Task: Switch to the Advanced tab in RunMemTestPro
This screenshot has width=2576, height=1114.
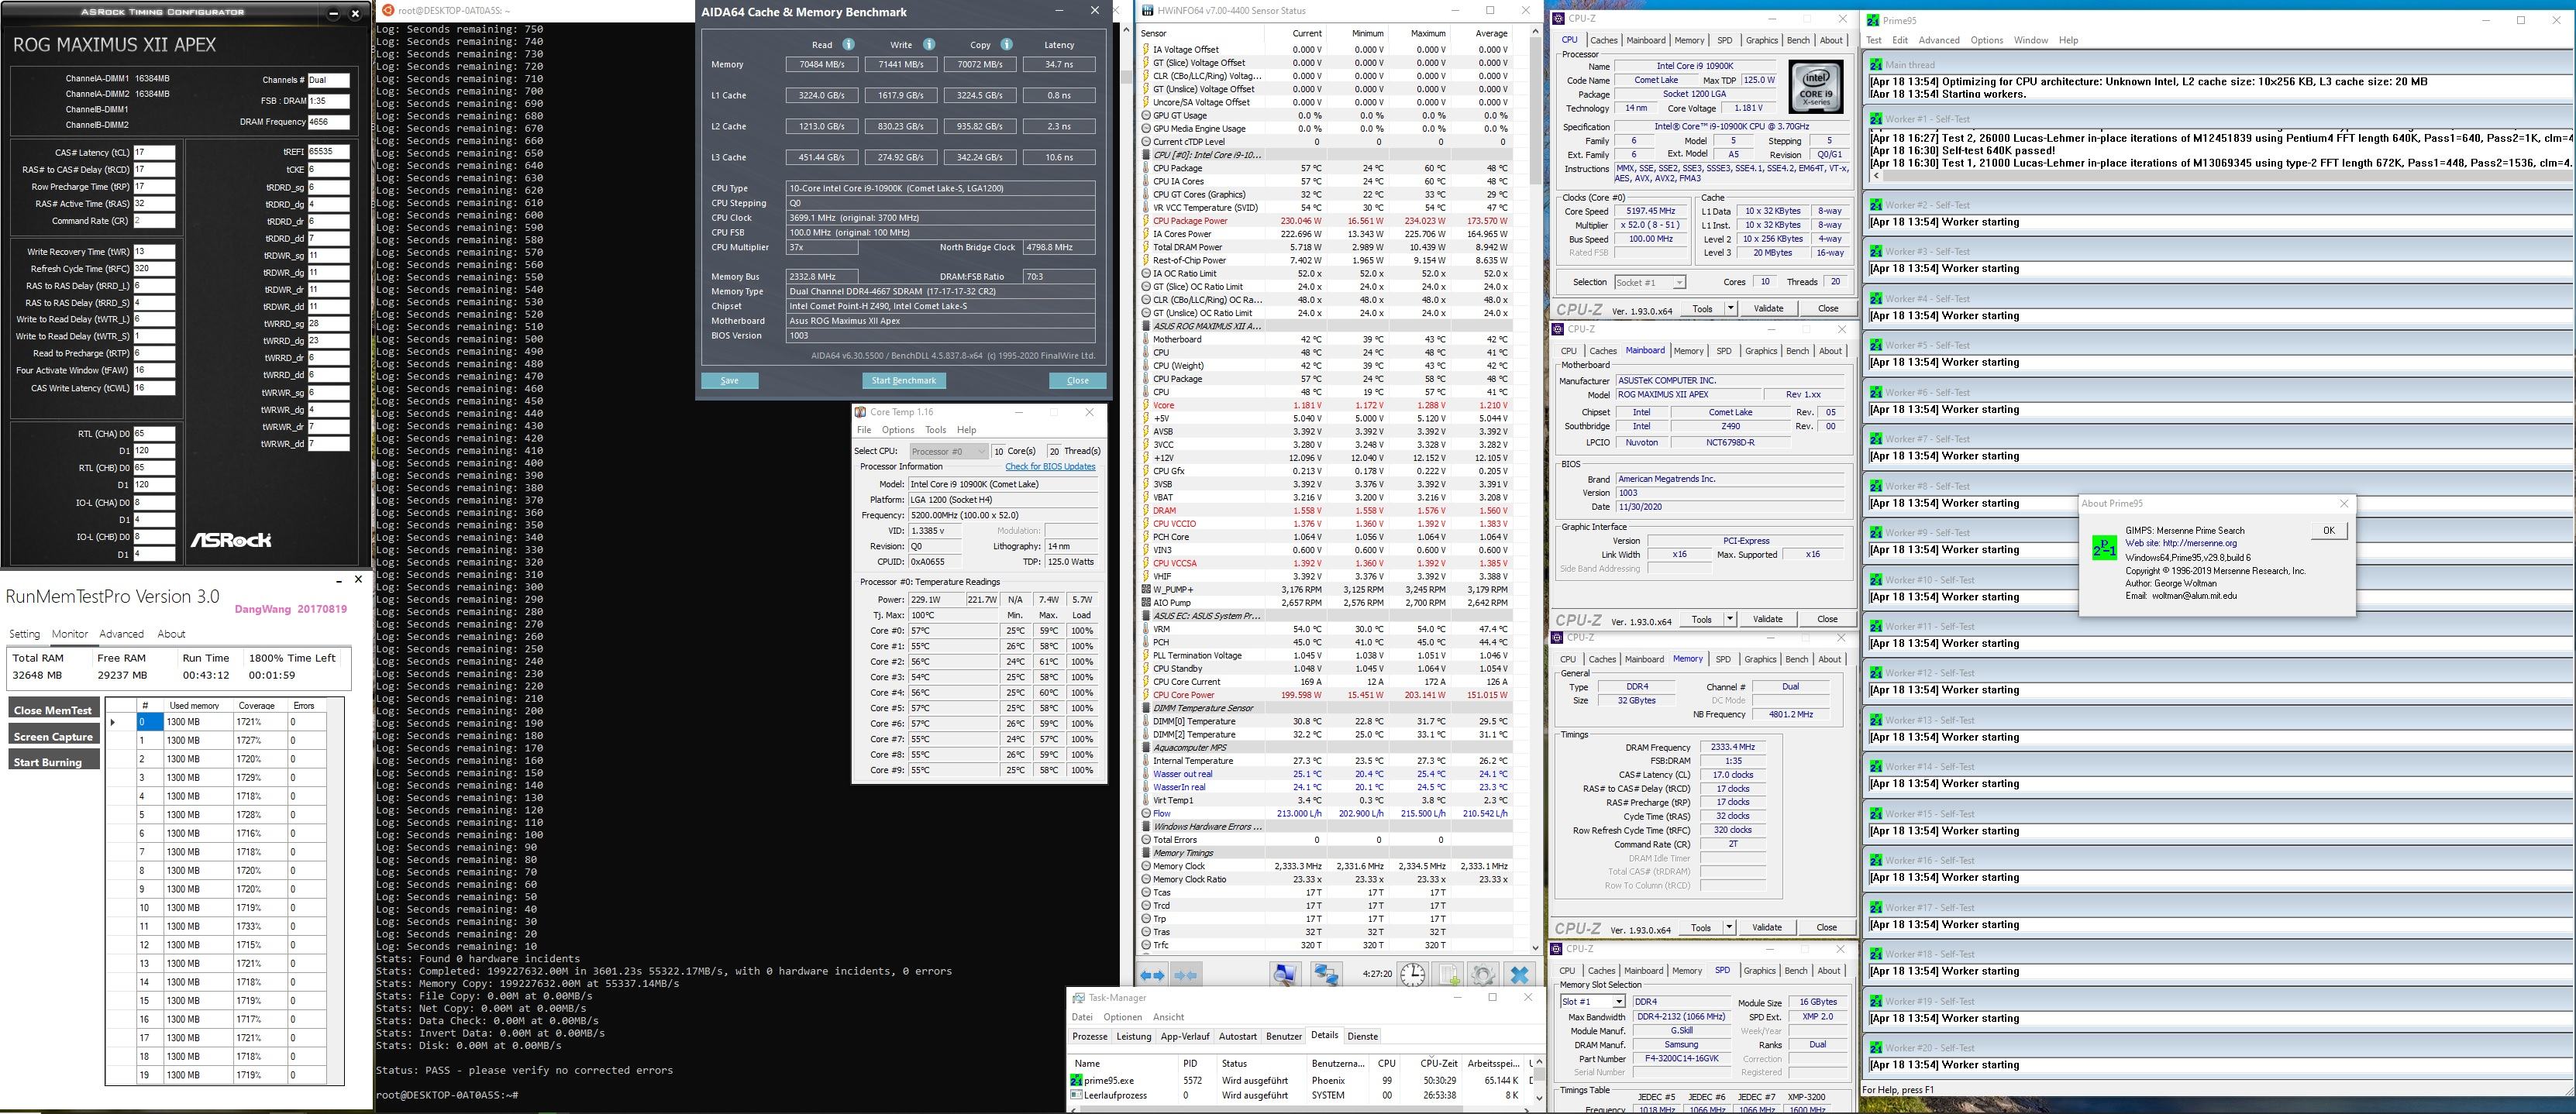Action: (x=121, y=634)
